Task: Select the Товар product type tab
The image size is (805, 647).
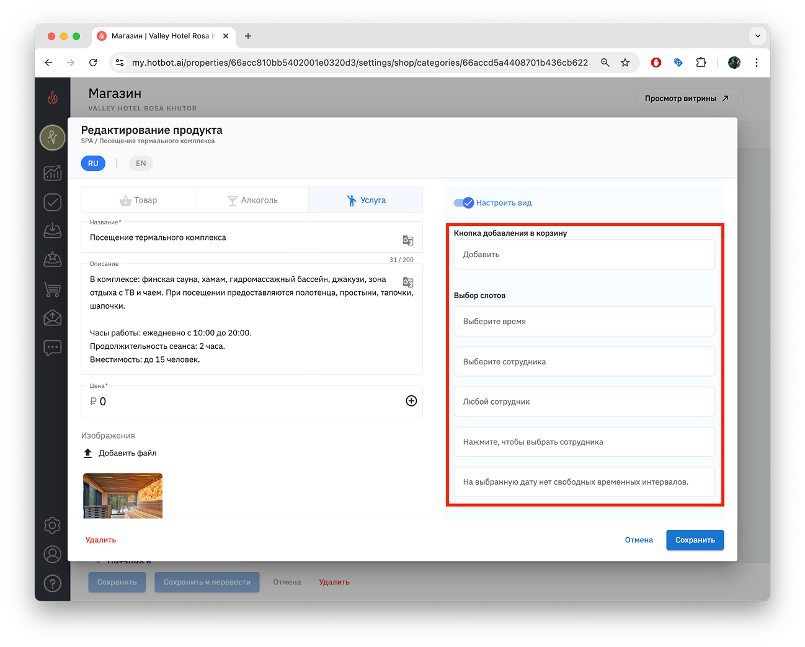Action: [x=138, y=200]
